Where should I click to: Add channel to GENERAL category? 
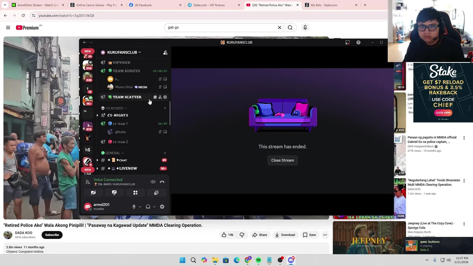pyautogui.click(x=165, y=153)
